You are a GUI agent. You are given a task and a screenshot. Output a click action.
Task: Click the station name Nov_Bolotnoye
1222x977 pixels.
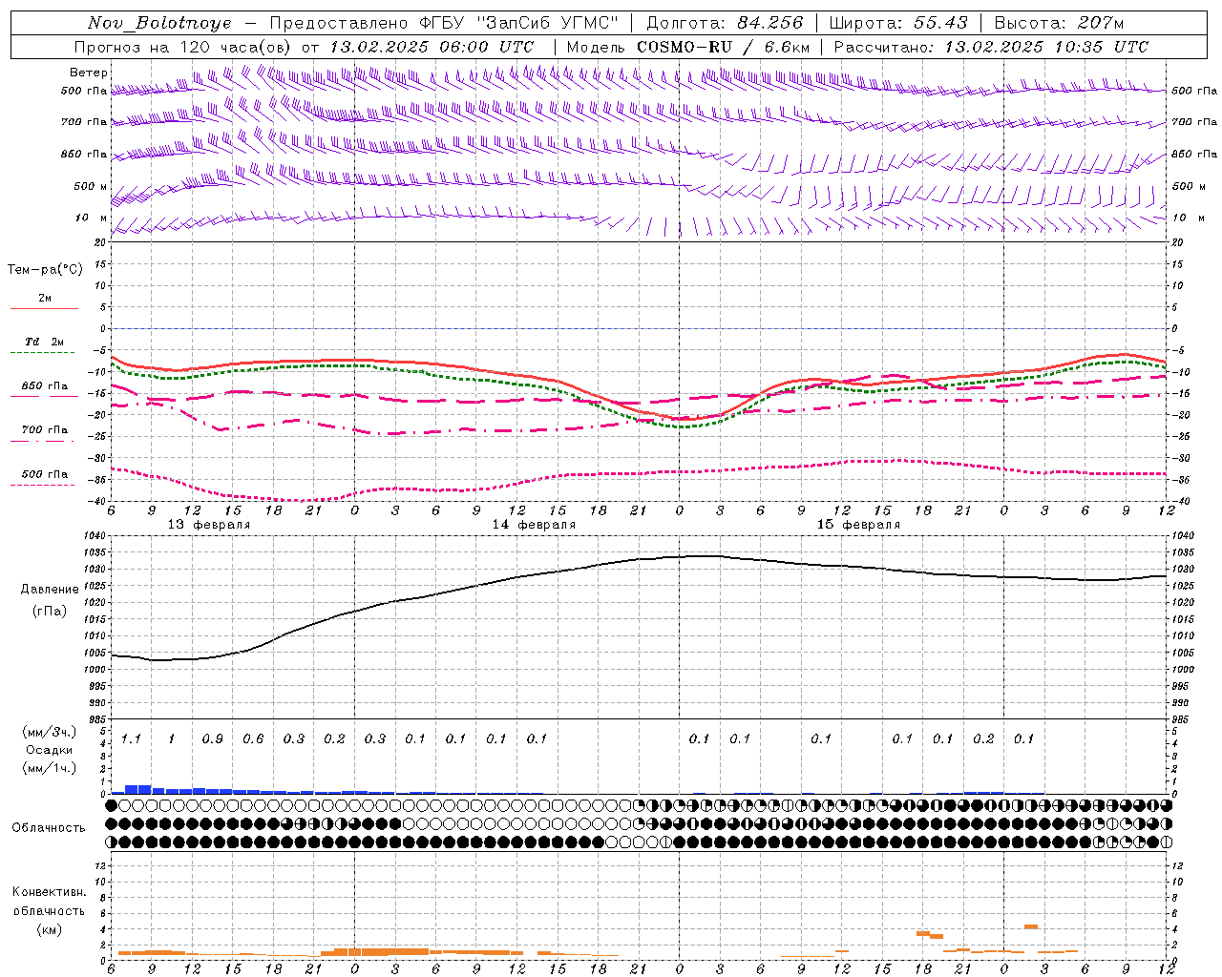pyautogui.click(x=159, y=23)
